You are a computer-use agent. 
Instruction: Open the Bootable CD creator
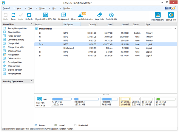point(112,15)
